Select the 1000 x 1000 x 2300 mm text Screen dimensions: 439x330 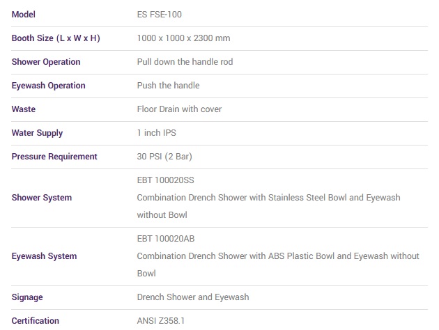point(184,38)
